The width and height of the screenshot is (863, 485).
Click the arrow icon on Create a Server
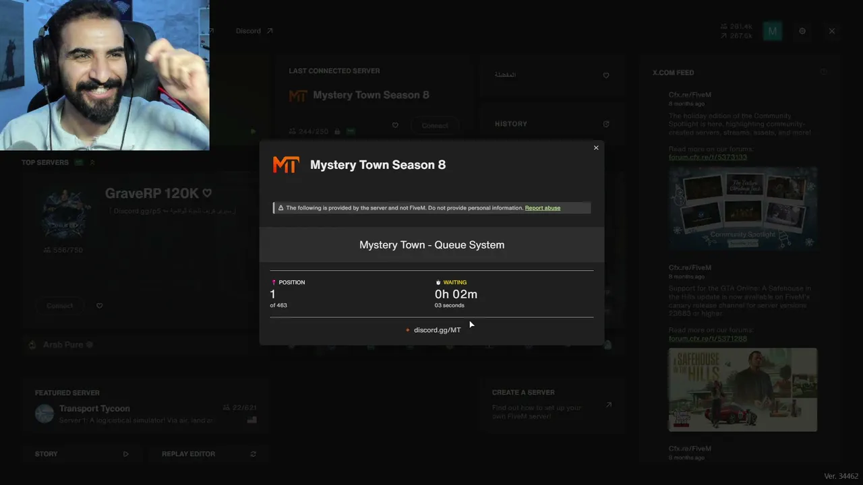(x=609, y=405)
